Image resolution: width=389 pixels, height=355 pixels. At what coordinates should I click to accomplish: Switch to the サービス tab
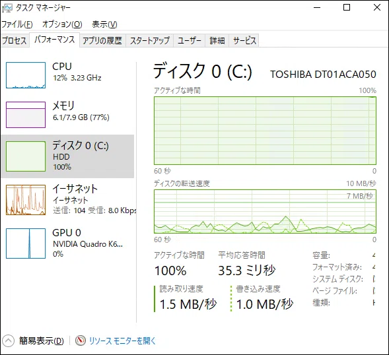tap(244, 40)
